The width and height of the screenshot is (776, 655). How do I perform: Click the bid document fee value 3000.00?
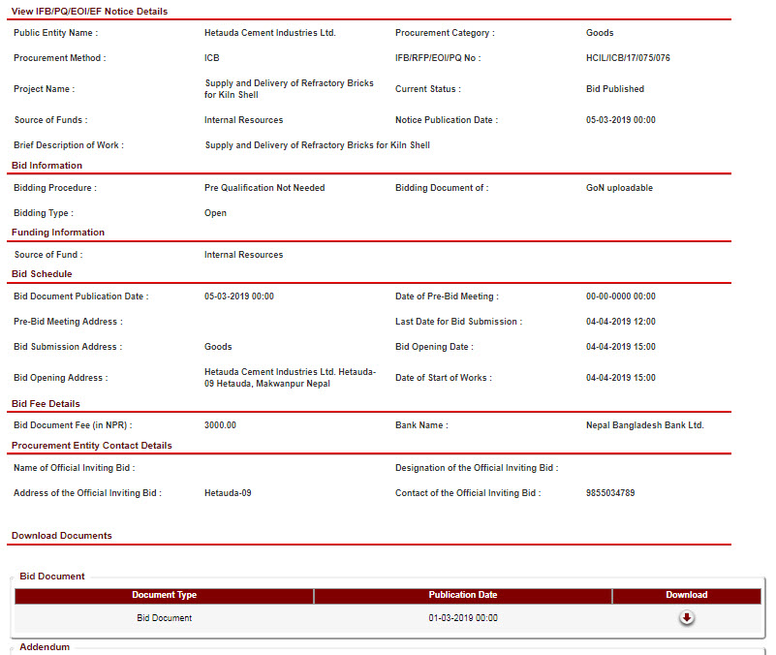pyautogui.click(x=220, y=425)
